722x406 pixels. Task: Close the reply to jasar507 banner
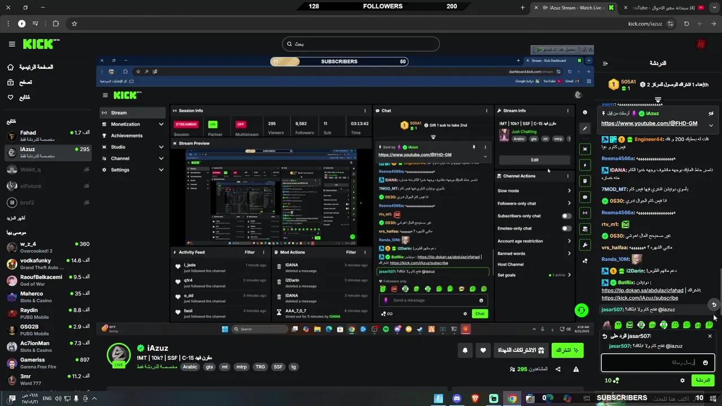click(x=710, y=336)
